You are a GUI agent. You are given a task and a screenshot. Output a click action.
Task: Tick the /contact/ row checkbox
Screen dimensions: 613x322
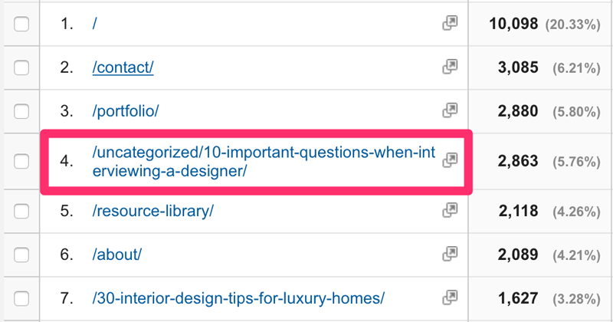21,67
